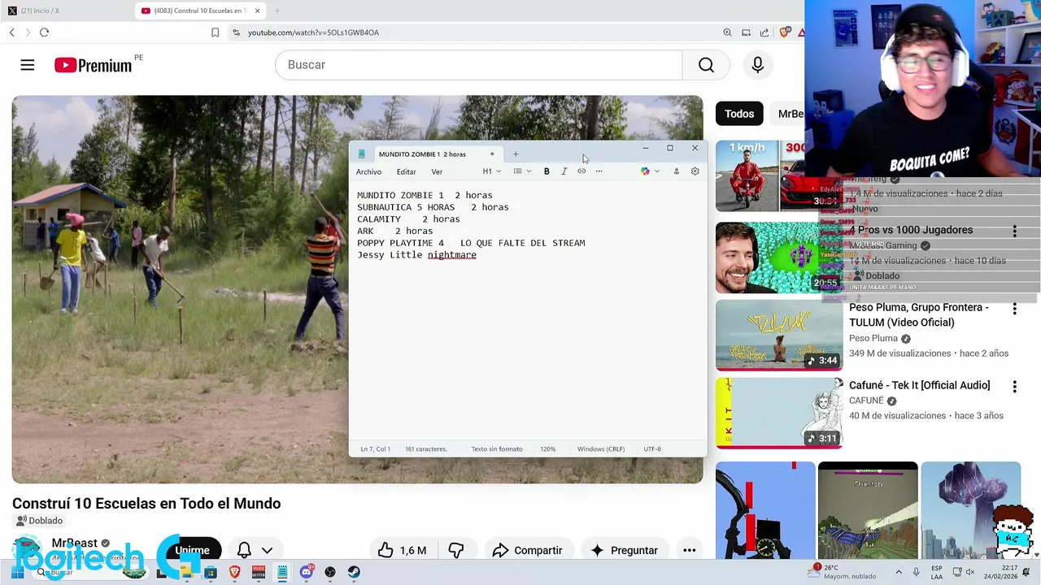Image resolution: width=1041 pixels, height=585 pixels.
Task: Click the SUBNAUTICA 5 HORAS line
Action: (433, 207)
